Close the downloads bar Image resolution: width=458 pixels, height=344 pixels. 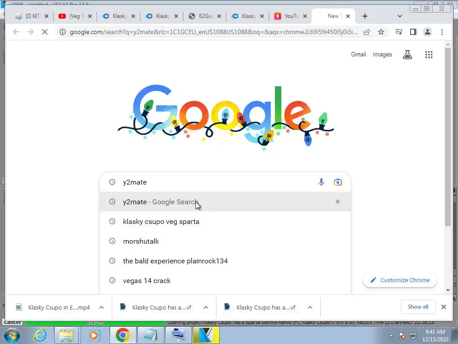coord(443,306)
